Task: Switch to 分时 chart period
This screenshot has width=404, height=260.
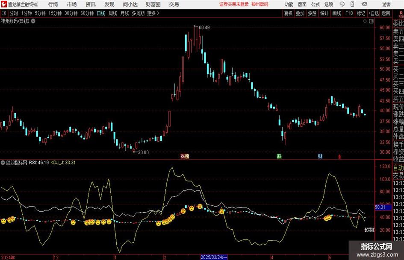Action: [x=14, y=13]
